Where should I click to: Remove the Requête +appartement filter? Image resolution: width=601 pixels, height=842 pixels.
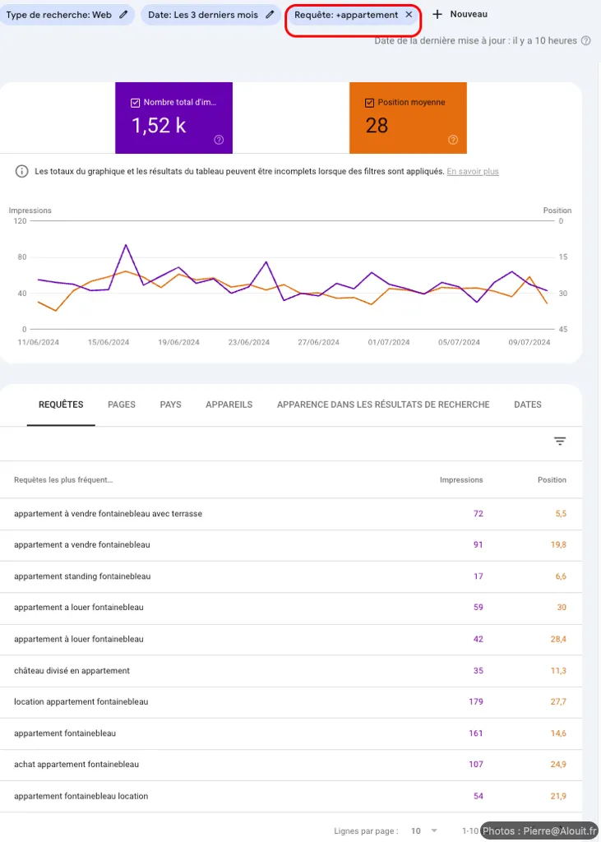tap(409, 15)
